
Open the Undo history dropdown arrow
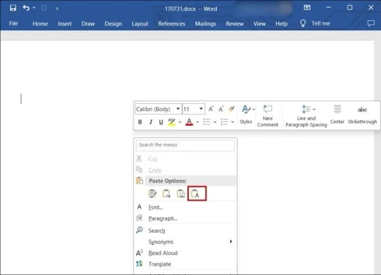[x=34, y=8]
